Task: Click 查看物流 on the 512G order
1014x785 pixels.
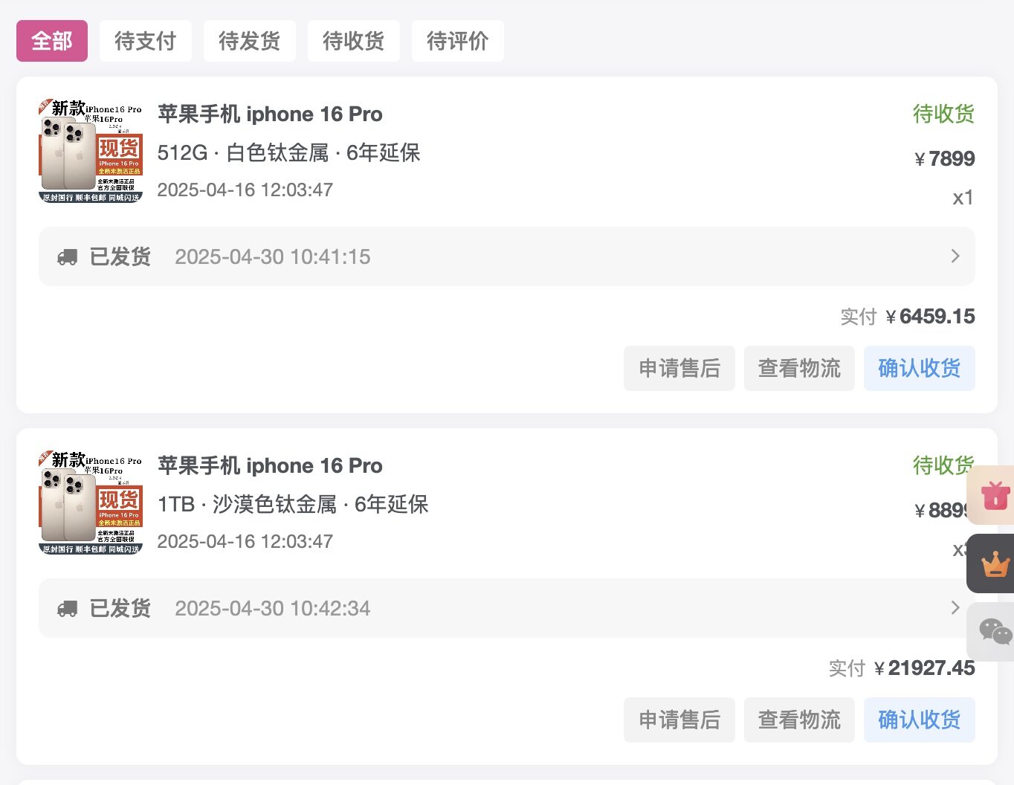Action: point(799,368)
